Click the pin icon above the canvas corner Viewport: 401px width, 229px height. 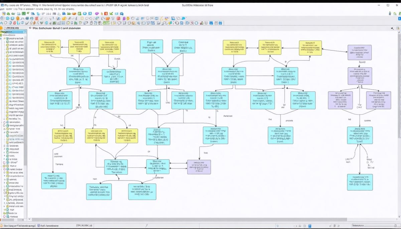pos(392,29)
